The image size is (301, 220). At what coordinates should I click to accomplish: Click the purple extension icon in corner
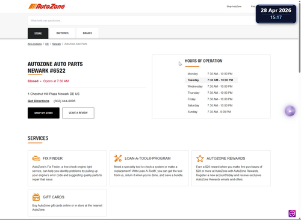point(292,213)
